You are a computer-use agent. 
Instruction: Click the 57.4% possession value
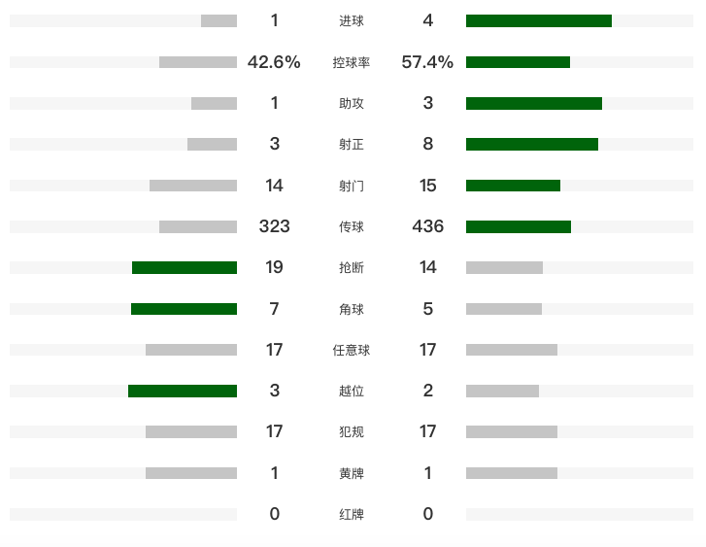[427, 62]
